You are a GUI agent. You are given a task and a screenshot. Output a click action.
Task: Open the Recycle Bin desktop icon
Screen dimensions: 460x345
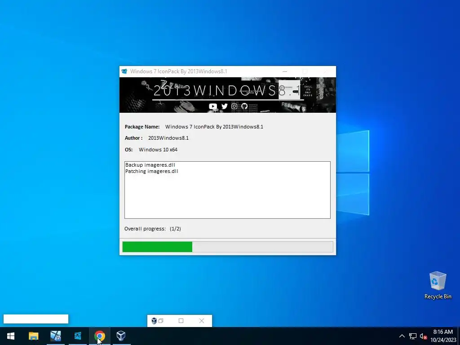[438, 285]
